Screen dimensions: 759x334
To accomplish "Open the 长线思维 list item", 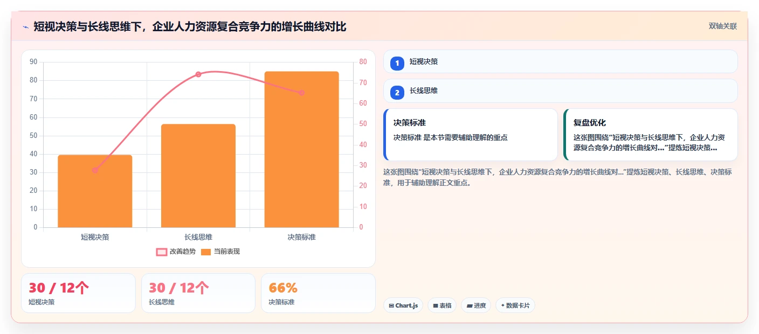I will (560, 91).
